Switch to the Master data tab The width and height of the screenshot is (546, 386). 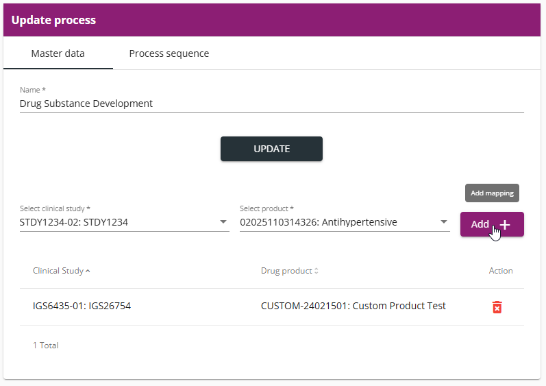58,53
